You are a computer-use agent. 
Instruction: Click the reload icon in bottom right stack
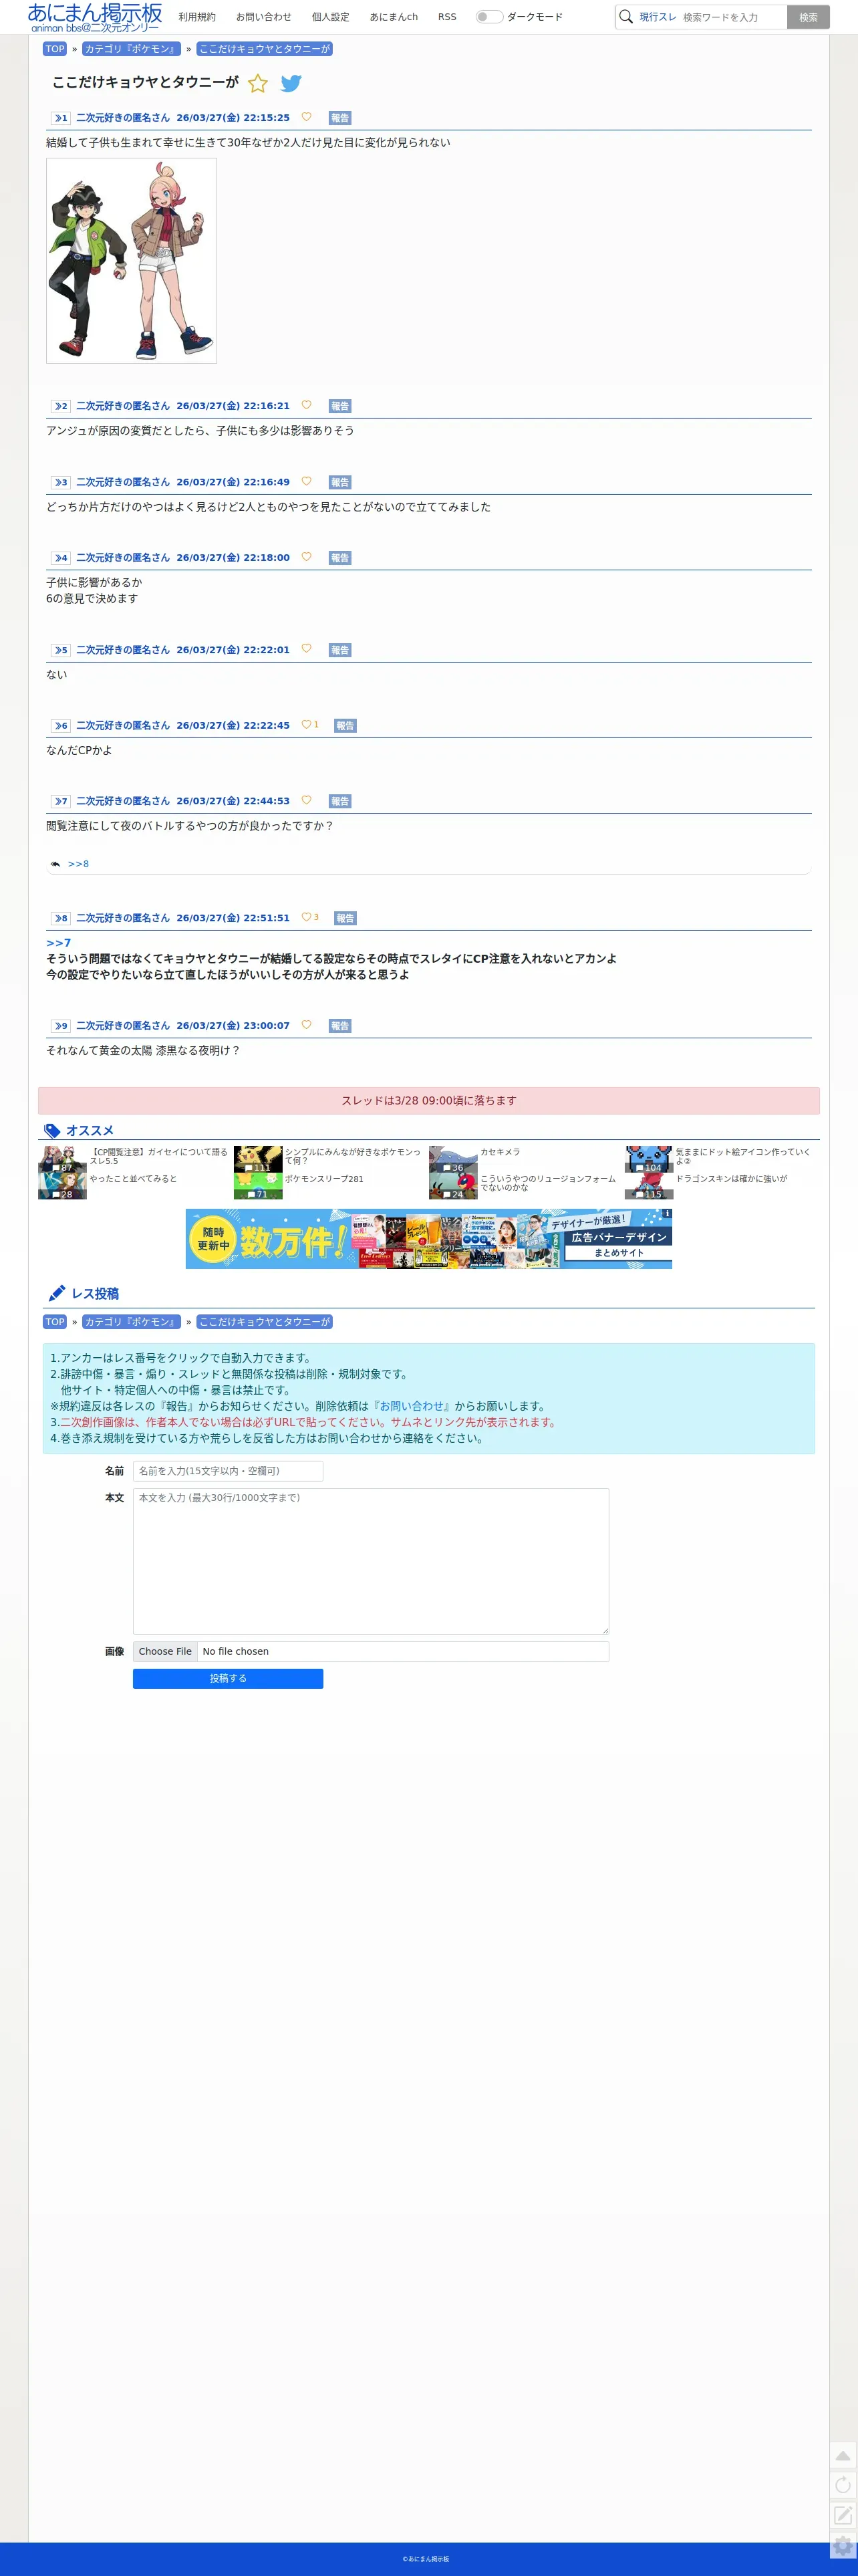843,2485
